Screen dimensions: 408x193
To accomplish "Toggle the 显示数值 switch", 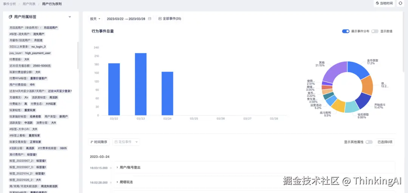I will [375, 31].
